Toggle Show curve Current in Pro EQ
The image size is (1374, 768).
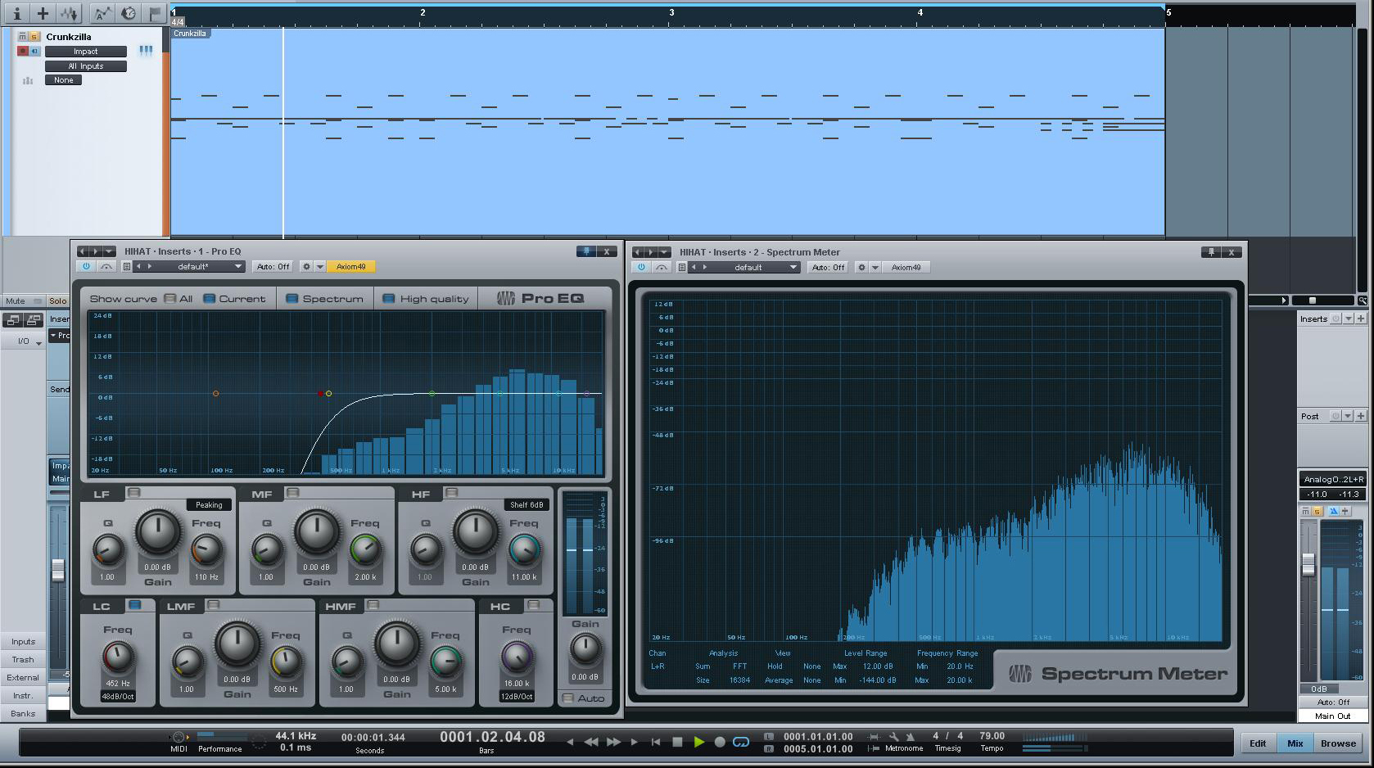tap(210, 299)
